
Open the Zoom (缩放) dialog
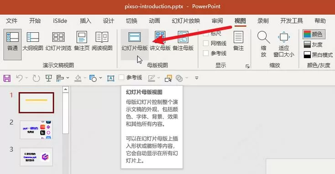[x=264, y=44]
